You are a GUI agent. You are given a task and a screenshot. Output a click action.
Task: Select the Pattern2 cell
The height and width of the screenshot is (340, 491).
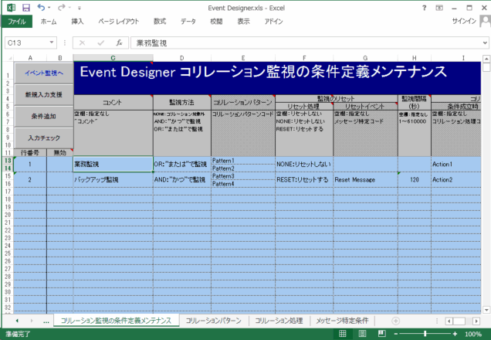point(243,168)
